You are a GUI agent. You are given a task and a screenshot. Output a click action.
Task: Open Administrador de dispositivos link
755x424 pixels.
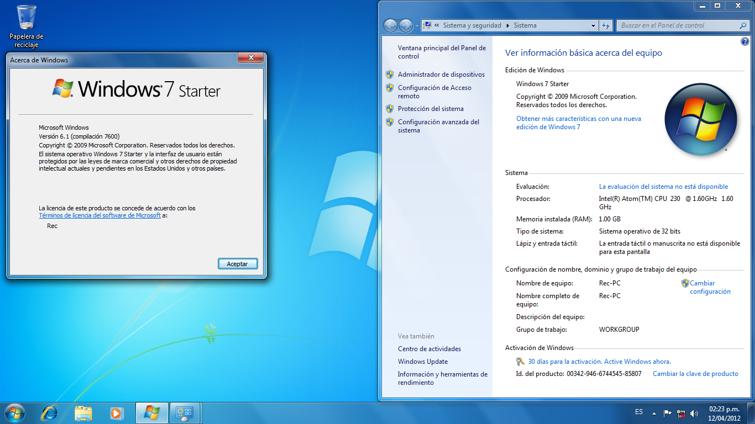441,75
